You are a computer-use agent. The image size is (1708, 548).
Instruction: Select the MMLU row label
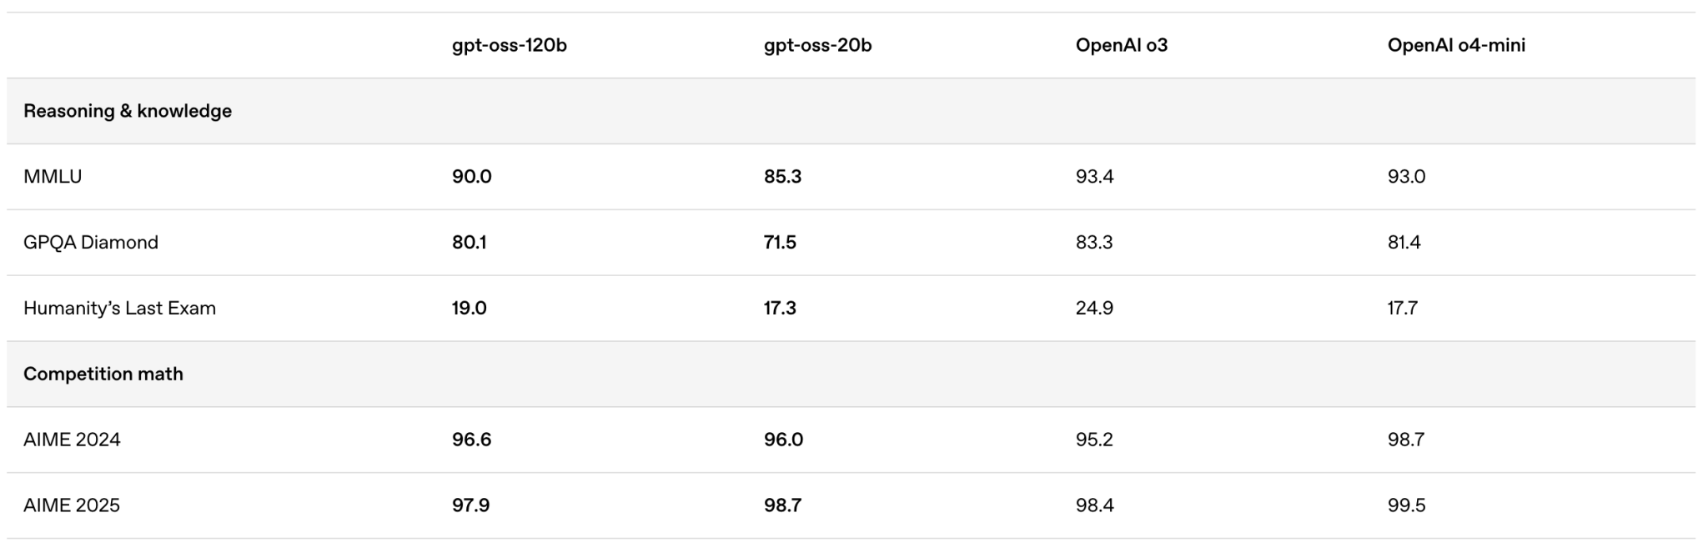click(53, 176)
